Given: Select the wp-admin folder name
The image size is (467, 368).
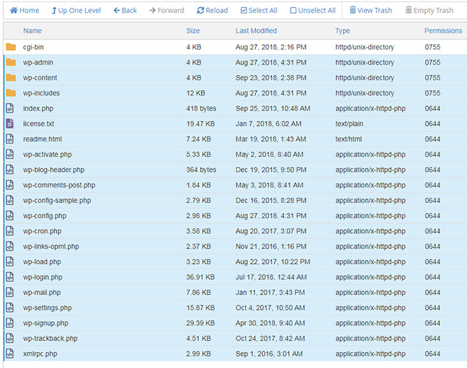Looking at the screenshot, I should pos(38,63).
